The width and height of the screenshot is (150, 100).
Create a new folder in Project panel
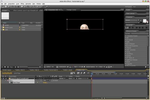click(5, 67)
